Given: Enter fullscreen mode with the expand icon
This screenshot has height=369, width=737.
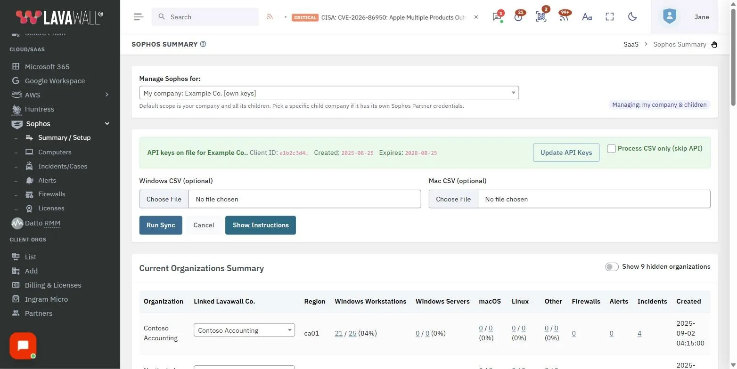Looking at the screenshot, I should click(610, 17).
